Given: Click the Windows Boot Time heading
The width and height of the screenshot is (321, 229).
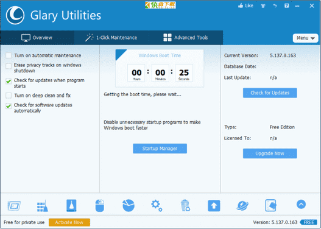Looking at the screenshot, I should click(x=160, y=55).
